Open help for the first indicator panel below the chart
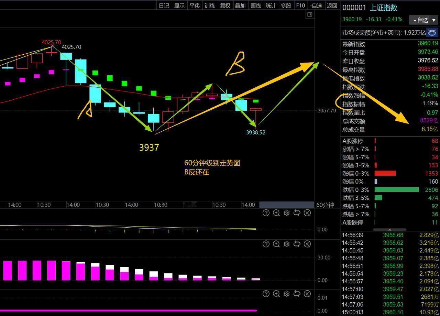The image size is (440, 316). [266, 213]
